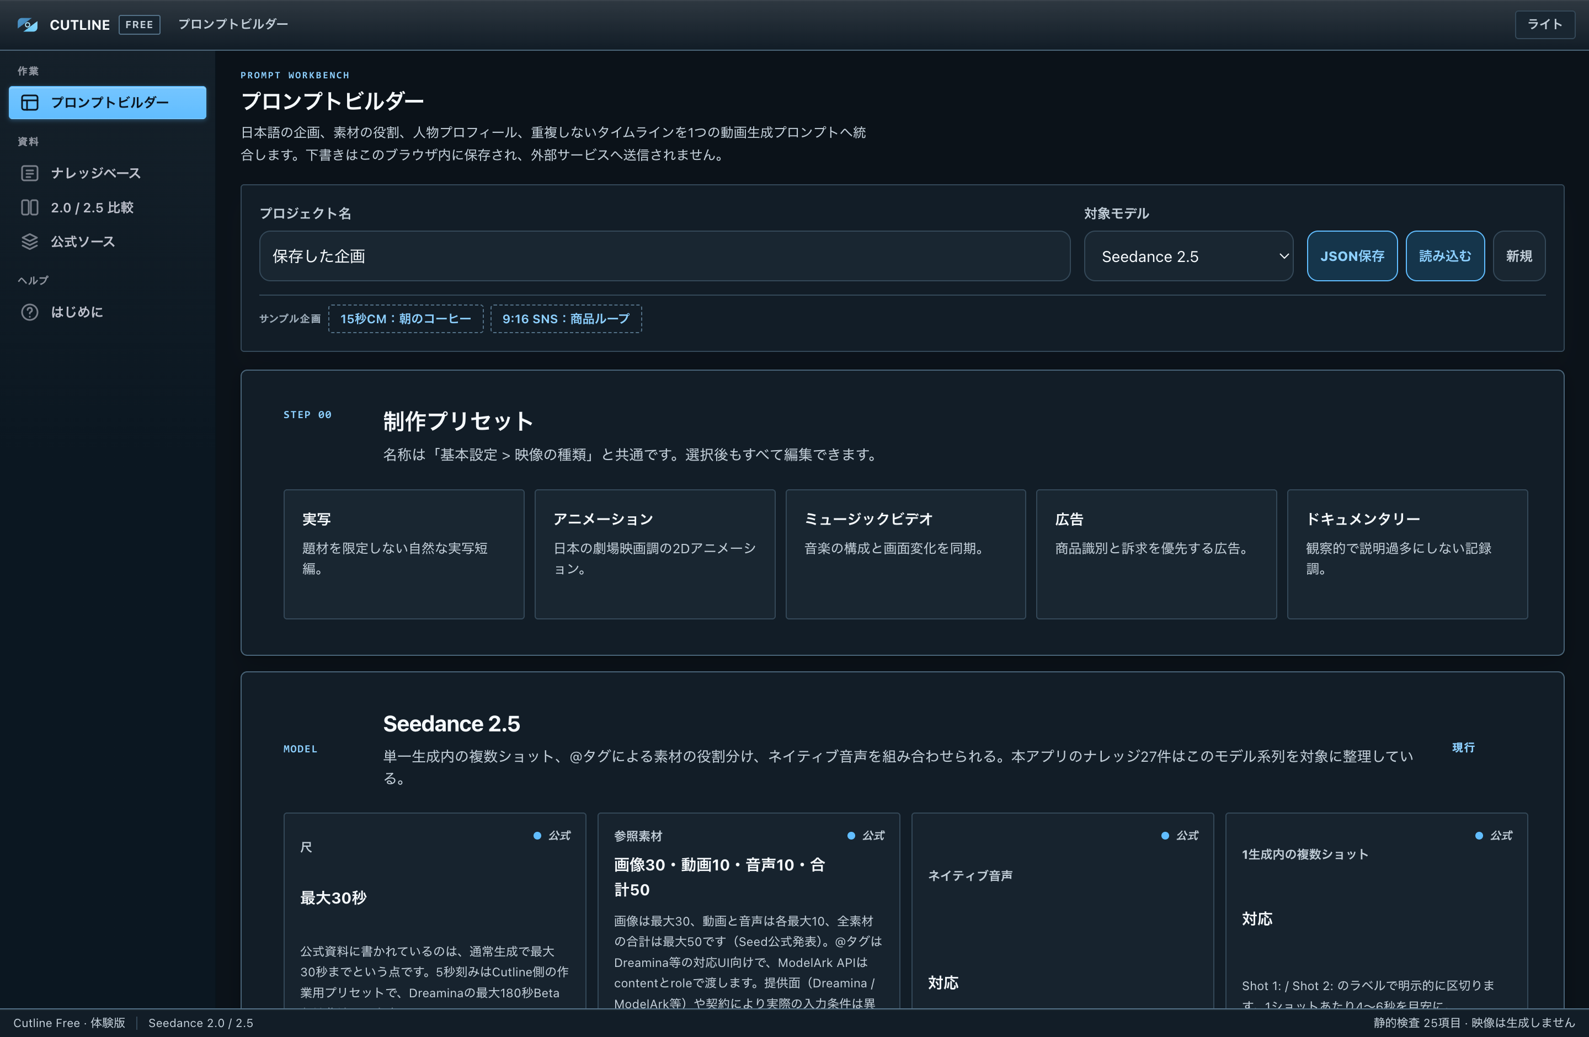Click the プロンプトビルダー sidebar layout icon
The height and width of the screenshot is (1037, 1589).
[x=29, y=103]
